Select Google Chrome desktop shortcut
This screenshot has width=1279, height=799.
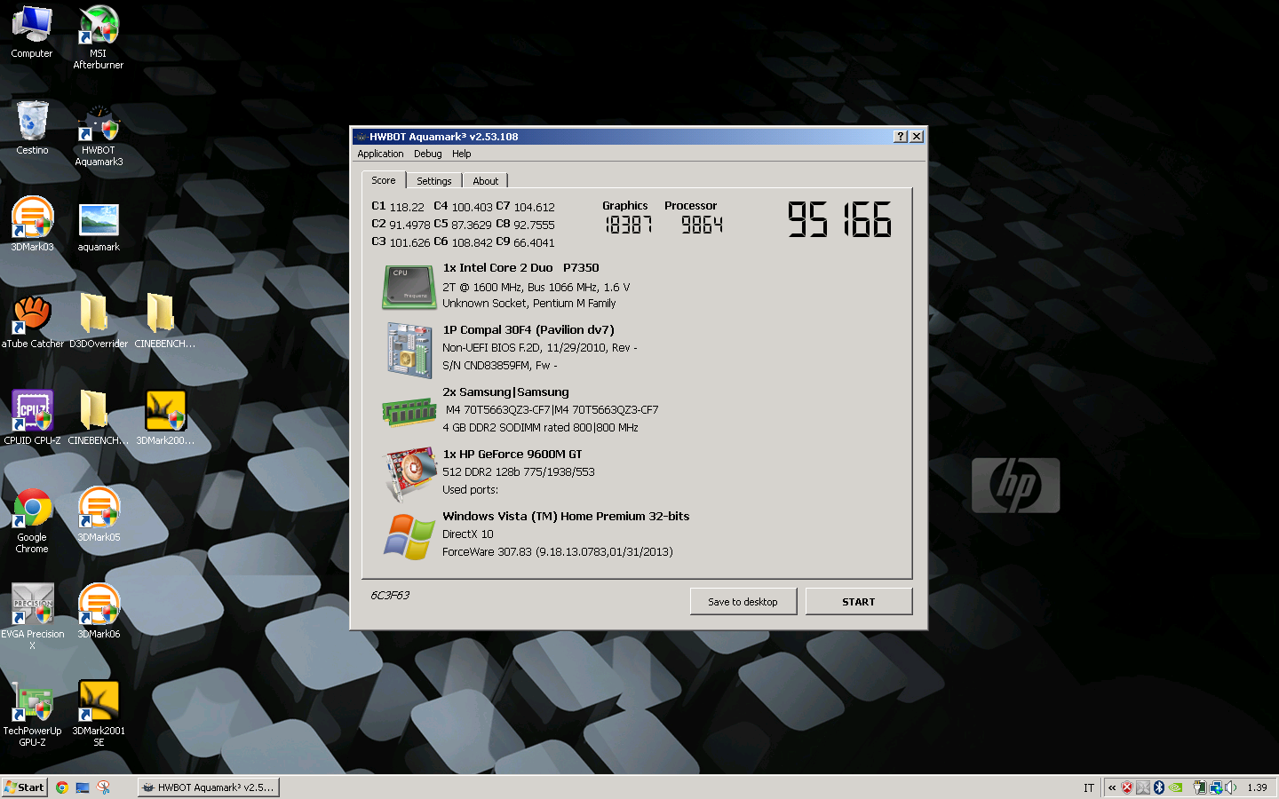click(x=32, y=520)
